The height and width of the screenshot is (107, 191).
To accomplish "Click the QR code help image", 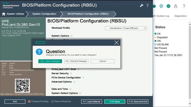I will (x=22, y=86).
